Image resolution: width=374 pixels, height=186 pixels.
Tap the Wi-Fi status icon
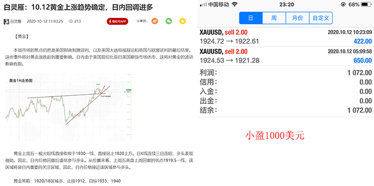click(235, 4)
